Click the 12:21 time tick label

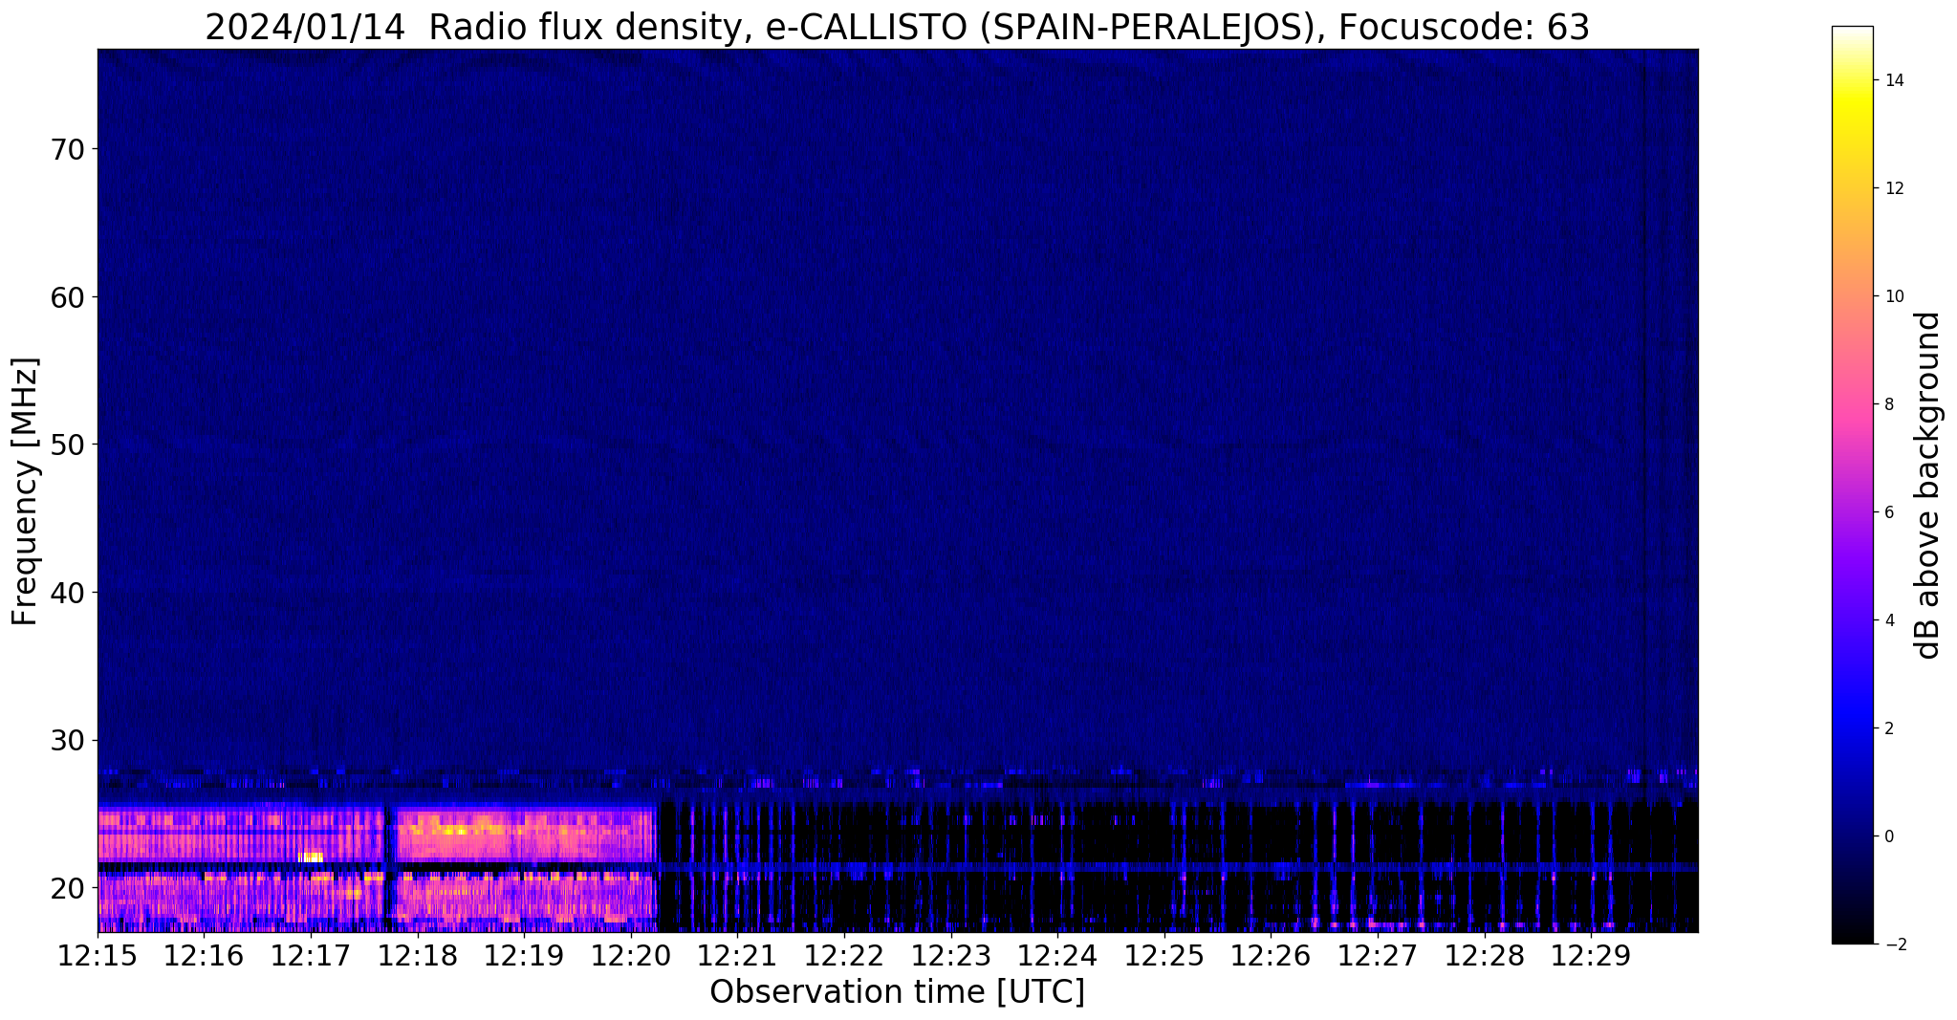point(737,956)
